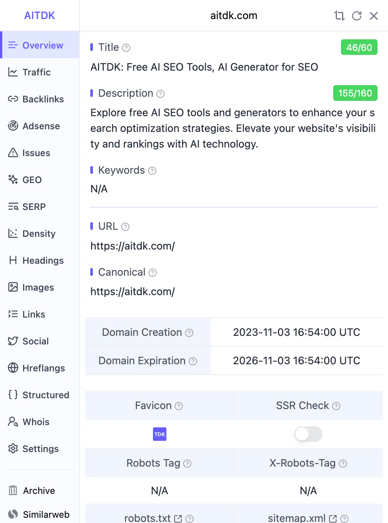
Task: Click the refresh icon in header
Action: 357,16
